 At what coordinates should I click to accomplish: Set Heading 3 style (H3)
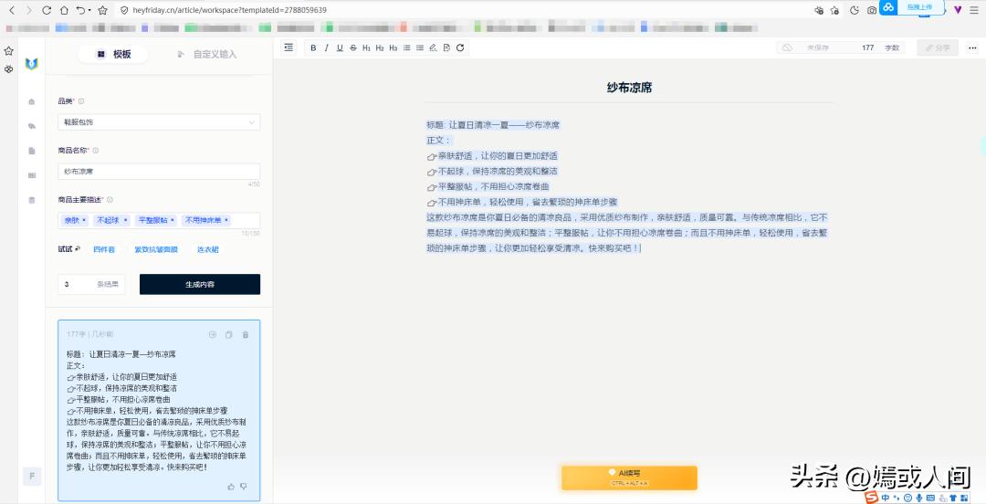pyautogui.click(x=393, y=47)
